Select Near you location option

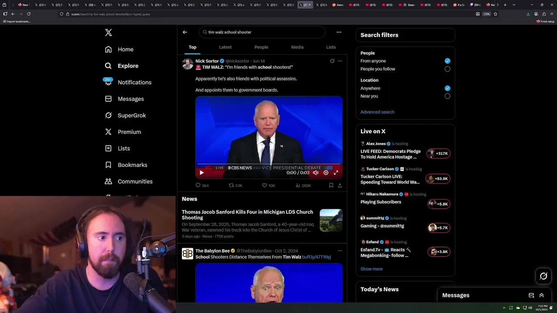tap(447, 96)
